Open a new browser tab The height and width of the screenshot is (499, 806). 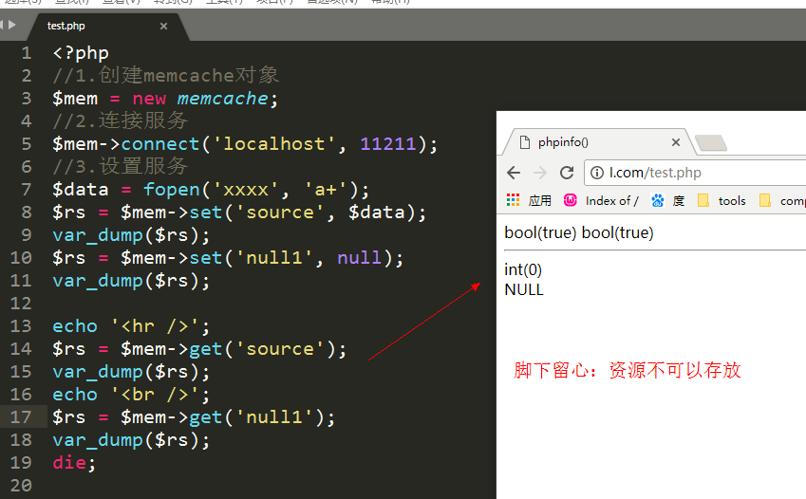tap(711, 143)
